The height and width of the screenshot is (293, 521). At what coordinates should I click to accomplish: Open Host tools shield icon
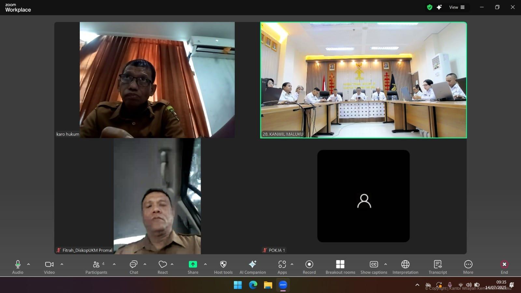223,267
